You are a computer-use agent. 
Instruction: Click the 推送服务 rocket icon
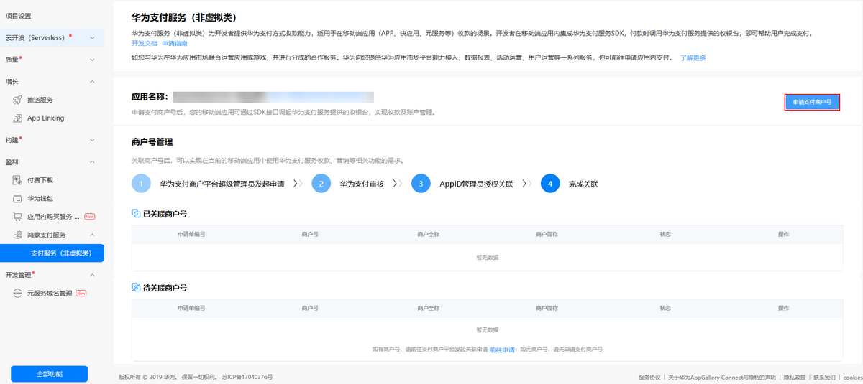coord(18,100)
